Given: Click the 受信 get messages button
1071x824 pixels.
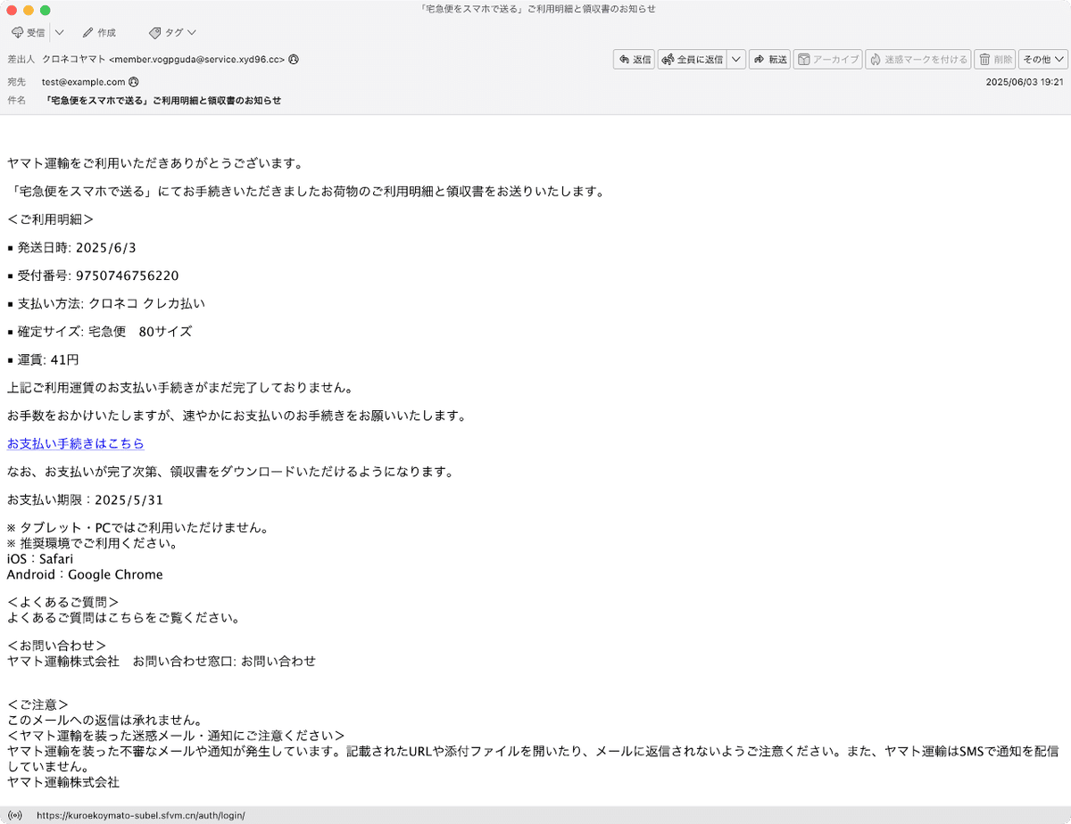Looking at the screenshot, I should tap(29, 32).
